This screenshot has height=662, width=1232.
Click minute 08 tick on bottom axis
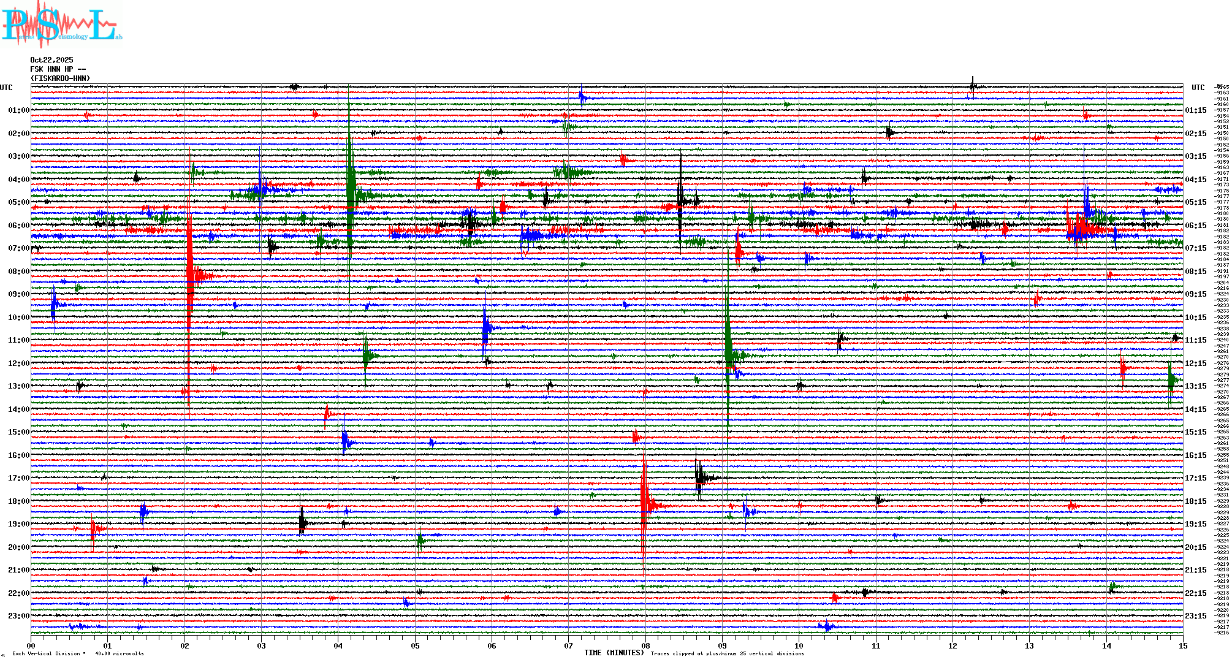645,645
